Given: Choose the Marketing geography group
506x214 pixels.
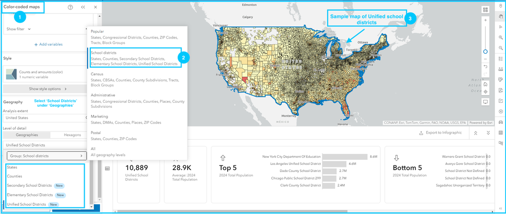Looking at the screenshot, I should tap(137, 119).
